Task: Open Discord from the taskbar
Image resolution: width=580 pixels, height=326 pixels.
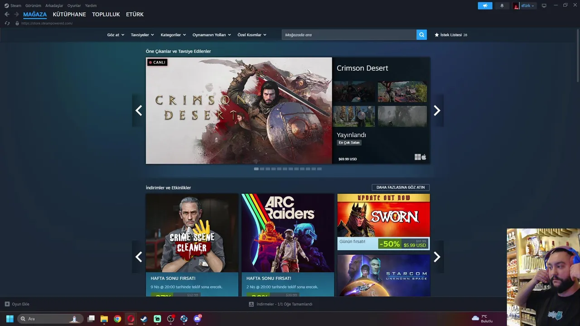Action: pos(197,319)
